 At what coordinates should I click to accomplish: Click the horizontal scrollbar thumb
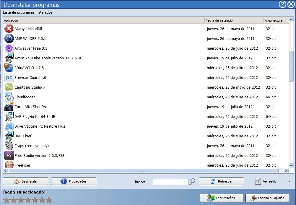coord(143,171)
